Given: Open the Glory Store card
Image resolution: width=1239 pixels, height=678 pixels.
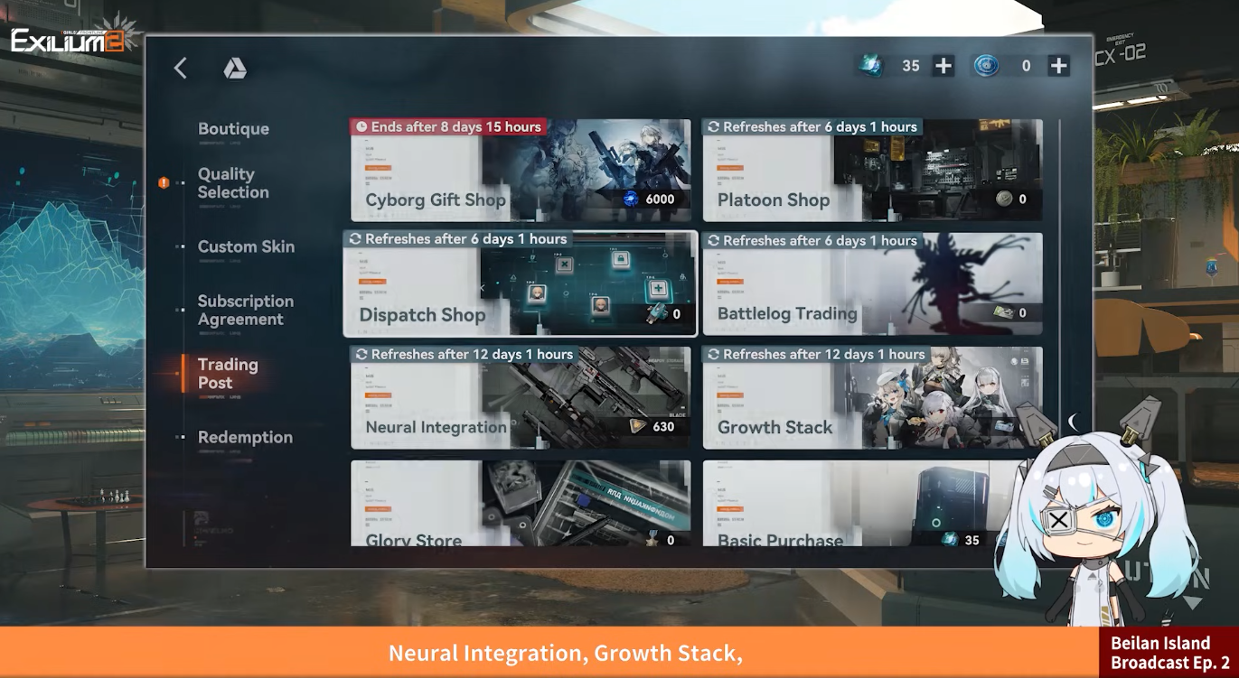Looking at the screenshot, I should [x=521, y=504].
